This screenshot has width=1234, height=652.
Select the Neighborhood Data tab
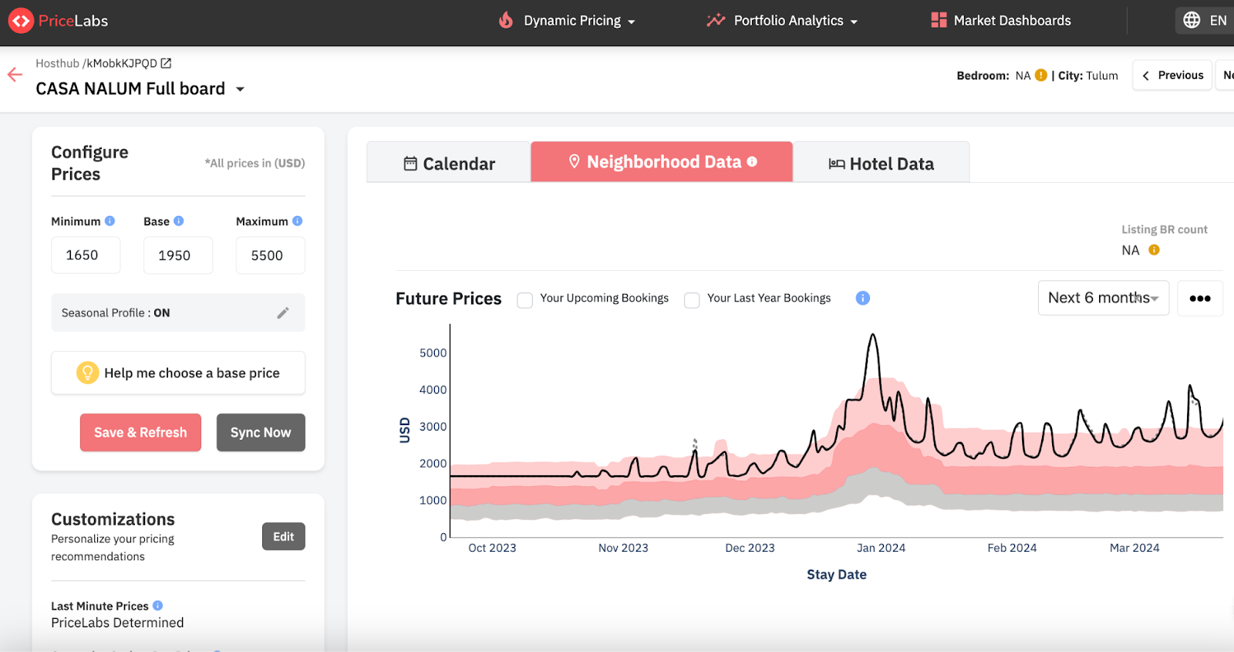pyautogui.click(x=662, y=161)
